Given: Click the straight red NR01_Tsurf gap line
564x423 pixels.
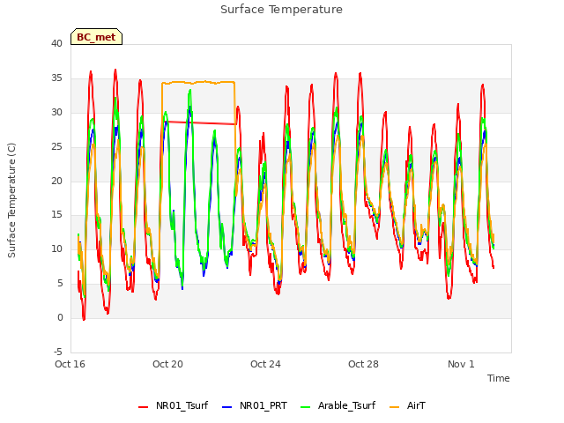Looking at the screenshot, I should point(202,123).
